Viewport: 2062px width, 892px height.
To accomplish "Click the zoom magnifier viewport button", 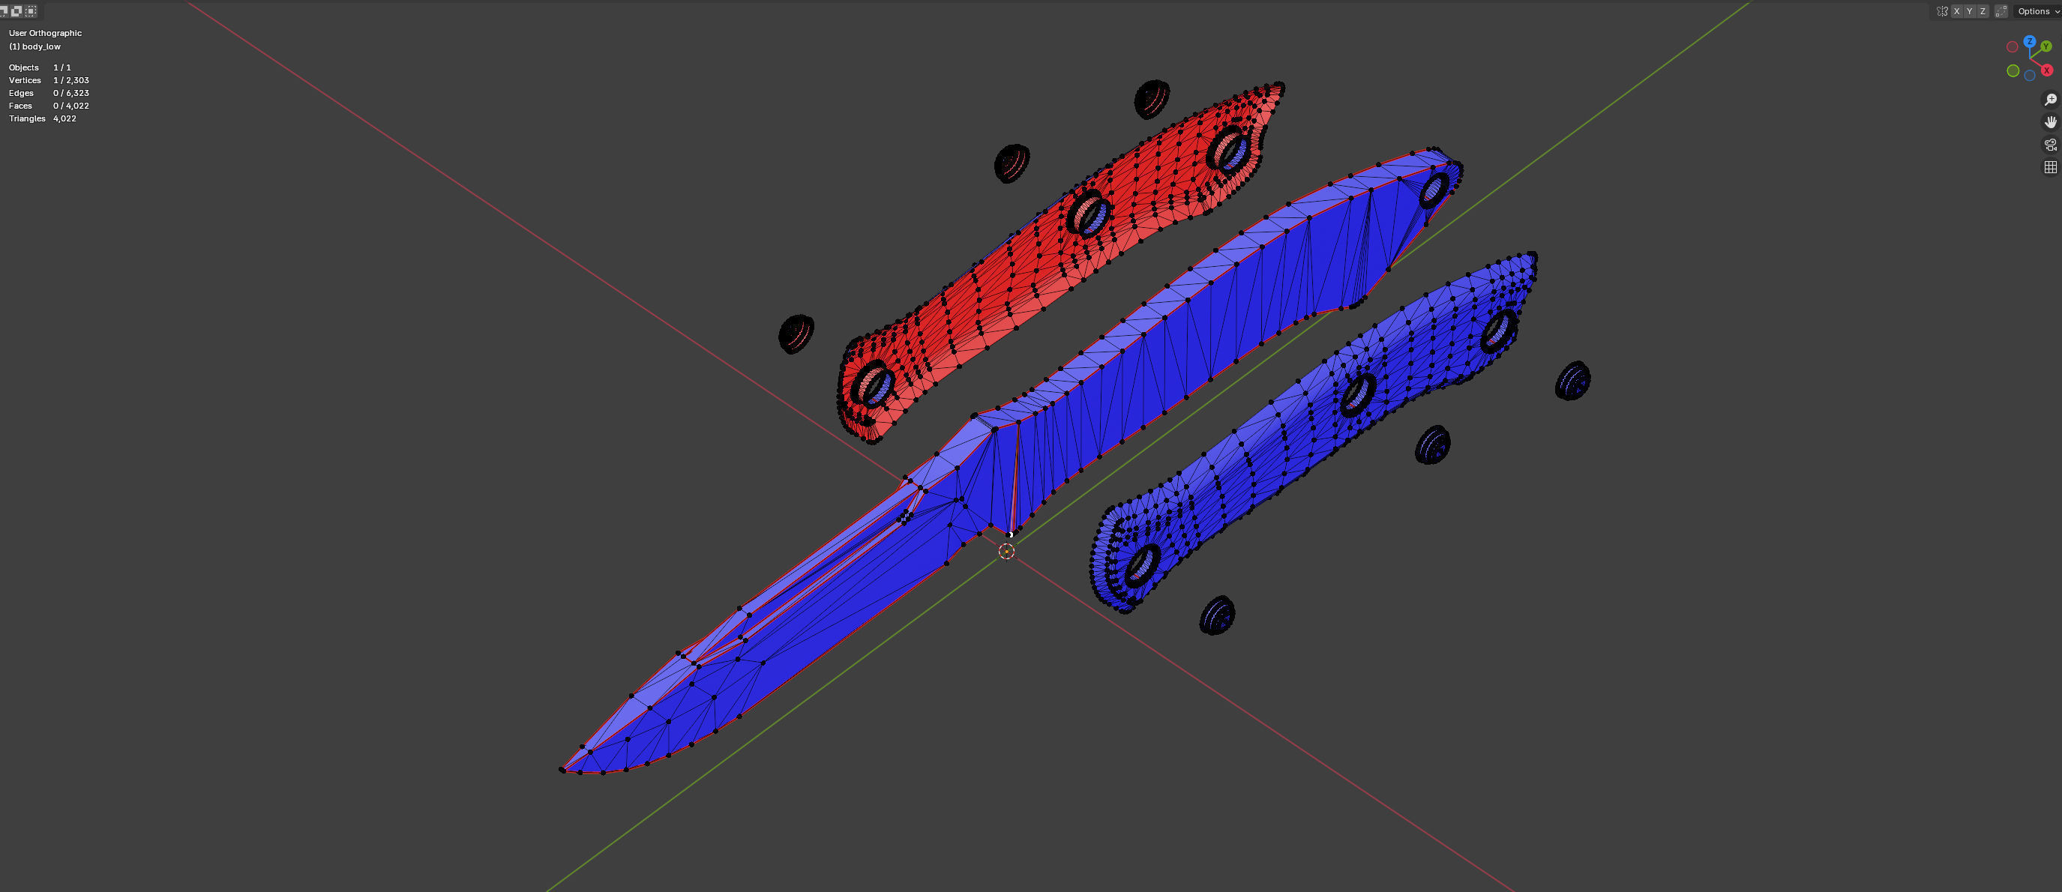I will tap(2051, 99).
